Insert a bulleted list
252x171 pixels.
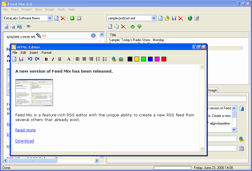105,59
